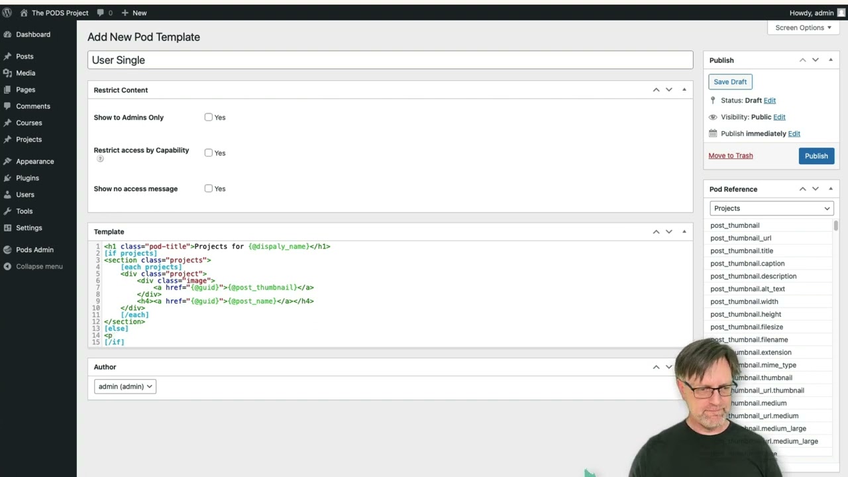Tick Show no access message checkbox
848x477 pixels.
(209, 188)
